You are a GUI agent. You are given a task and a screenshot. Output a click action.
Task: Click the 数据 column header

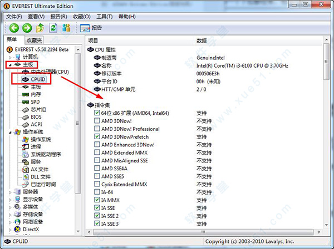[258, 40]
